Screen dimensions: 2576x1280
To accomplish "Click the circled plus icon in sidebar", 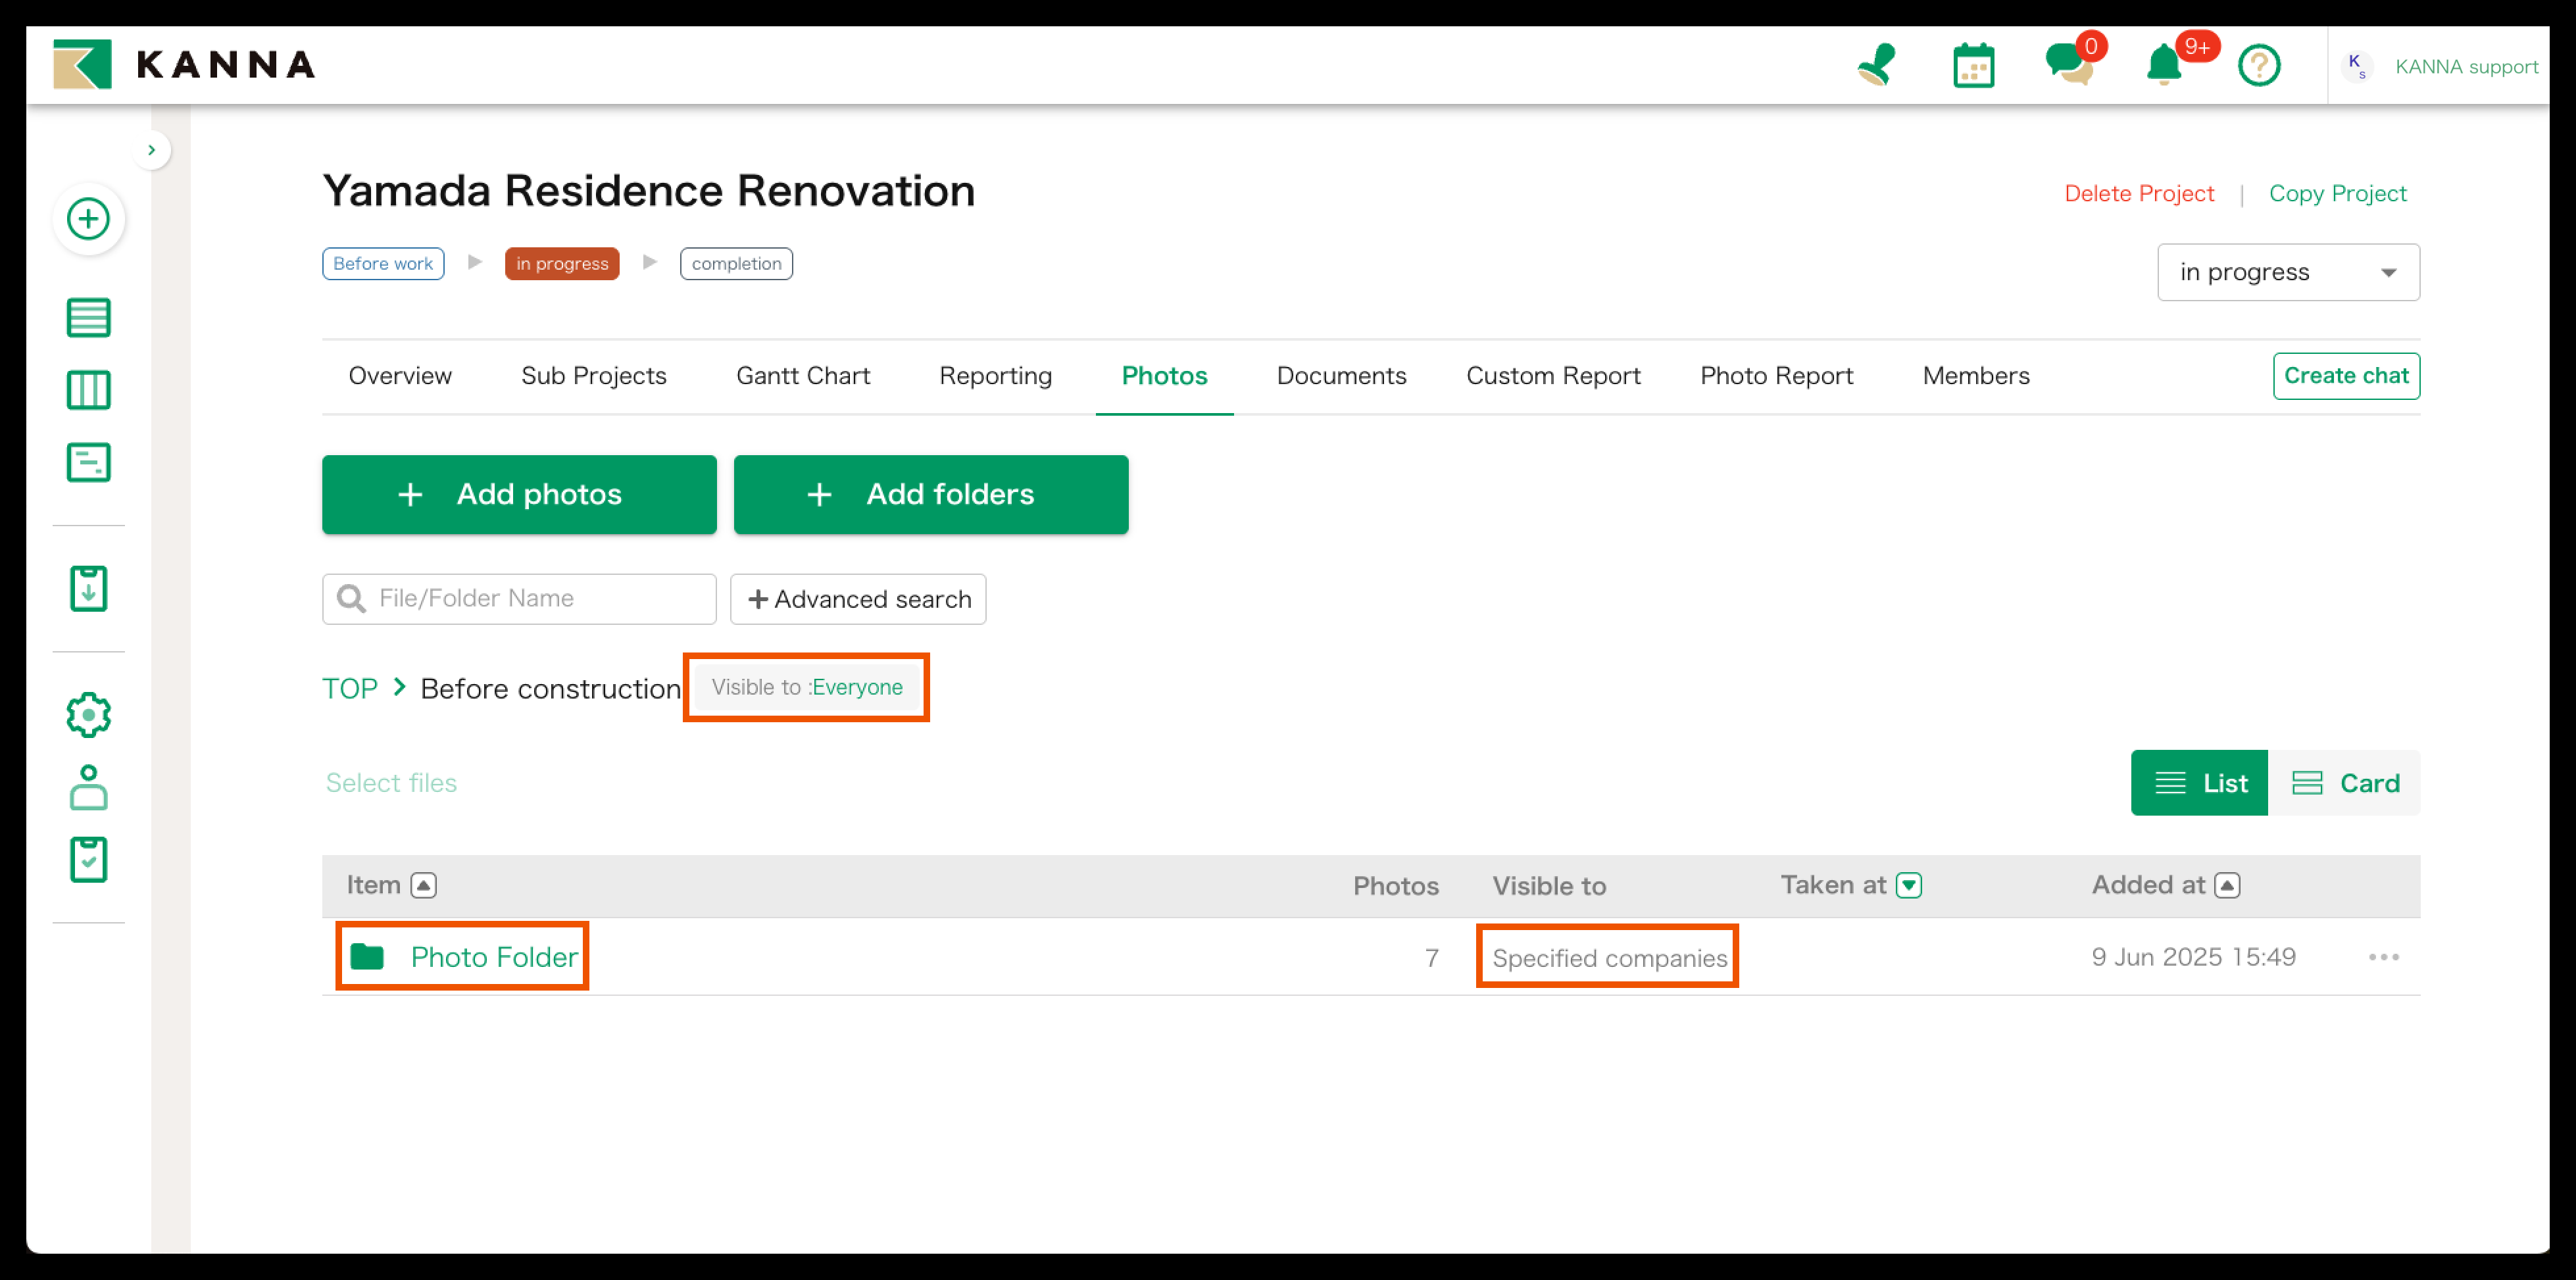I will [x=88, y=219].
